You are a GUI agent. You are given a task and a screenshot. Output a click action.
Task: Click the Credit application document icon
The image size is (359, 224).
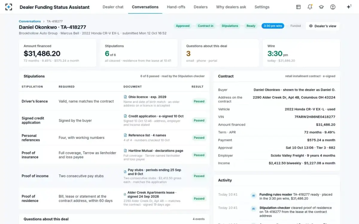125,116
